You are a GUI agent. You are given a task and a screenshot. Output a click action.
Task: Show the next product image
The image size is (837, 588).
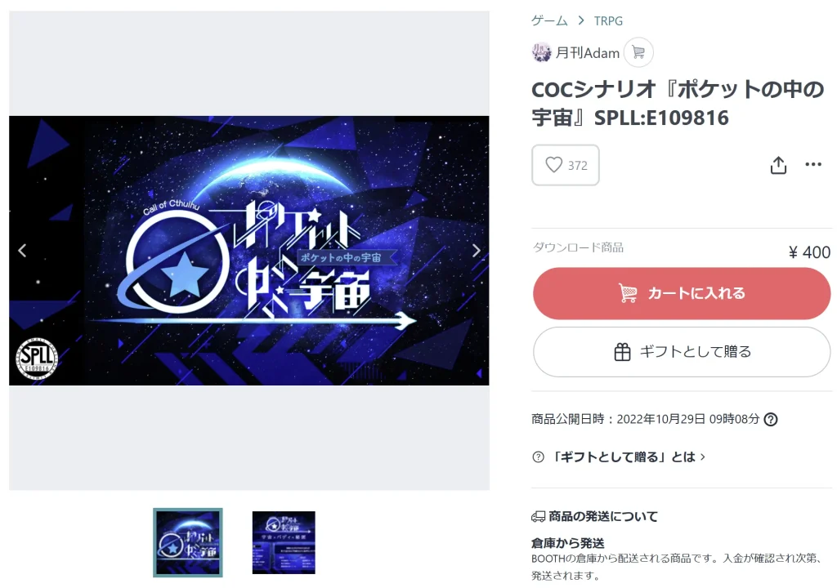(477, 250)
